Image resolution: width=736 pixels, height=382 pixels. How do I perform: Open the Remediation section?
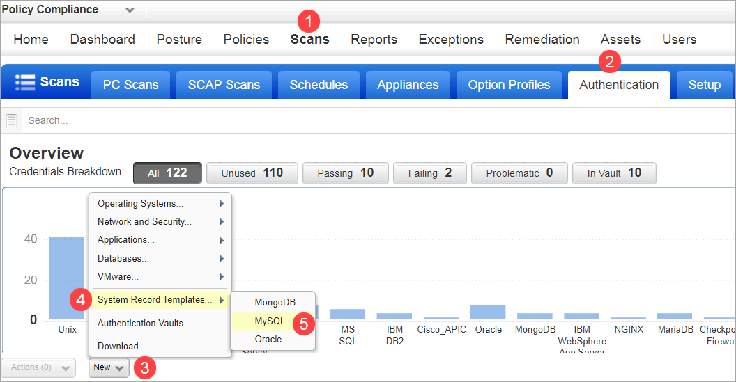tap(542, 40)
